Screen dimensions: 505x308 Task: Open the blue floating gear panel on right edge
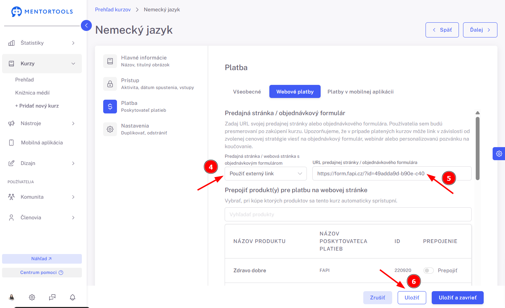[499, 154]
